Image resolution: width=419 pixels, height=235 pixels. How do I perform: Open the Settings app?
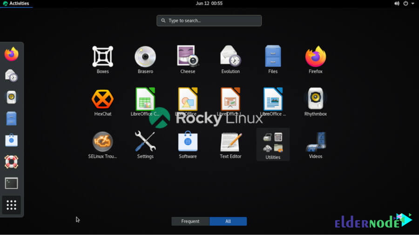(x=145, y=145)
